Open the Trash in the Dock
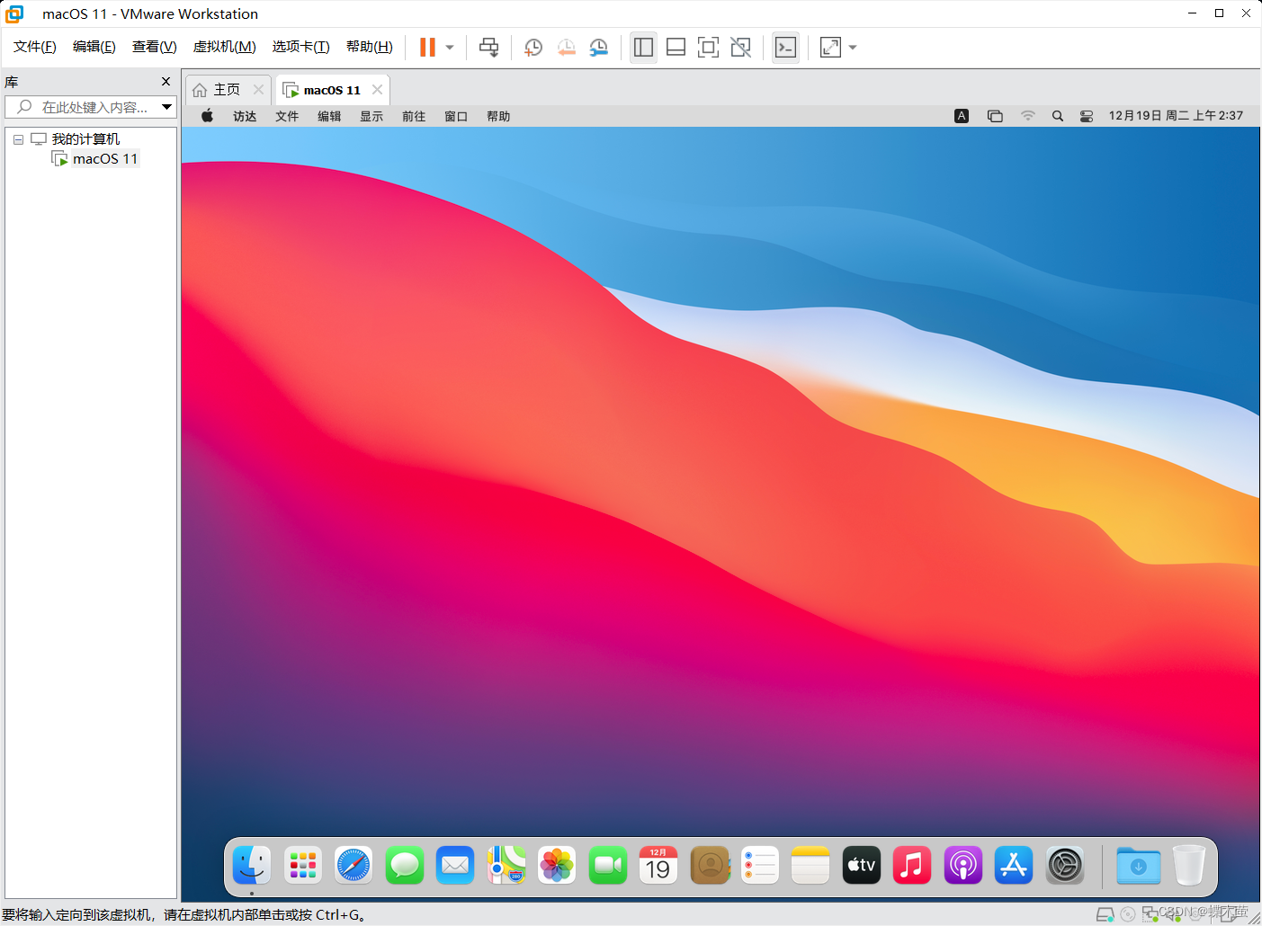1262x926 pixels. pos(1189,866)
